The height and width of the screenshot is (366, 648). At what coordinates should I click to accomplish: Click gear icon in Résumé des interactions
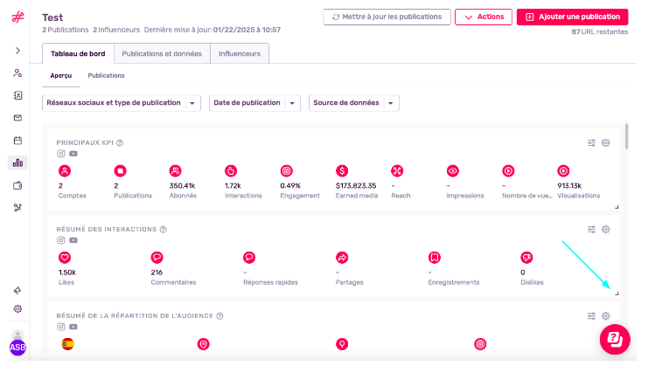tap(605, 230)
